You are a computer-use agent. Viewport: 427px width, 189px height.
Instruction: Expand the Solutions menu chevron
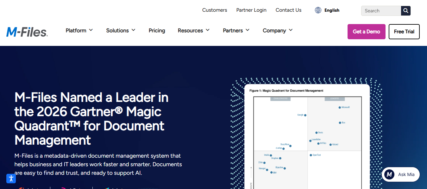[133, 30]
